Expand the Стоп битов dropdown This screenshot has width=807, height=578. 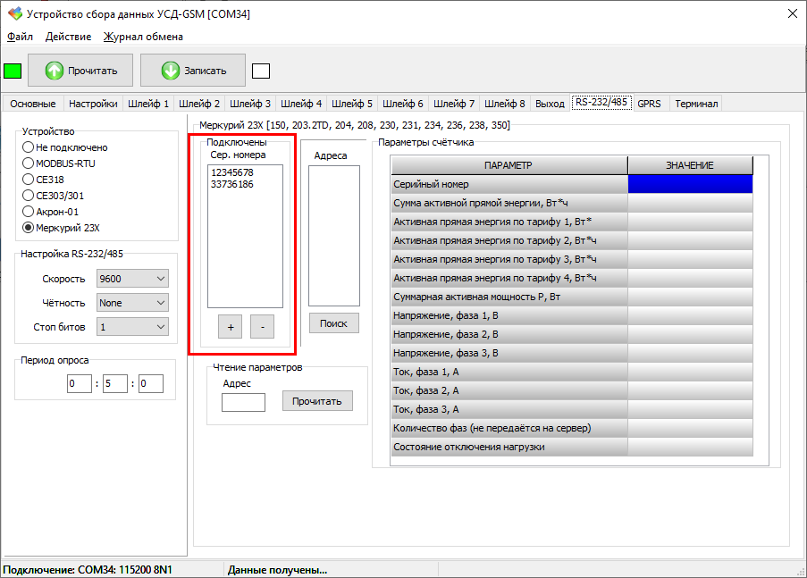point(133,327)
